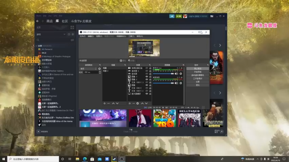Increase transition duration with up arrow
Screen dimensions: 289x162
100,72
